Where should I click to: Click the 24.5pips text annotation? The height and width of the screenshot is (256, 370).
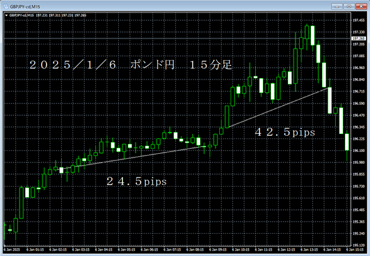click(137, 181)
